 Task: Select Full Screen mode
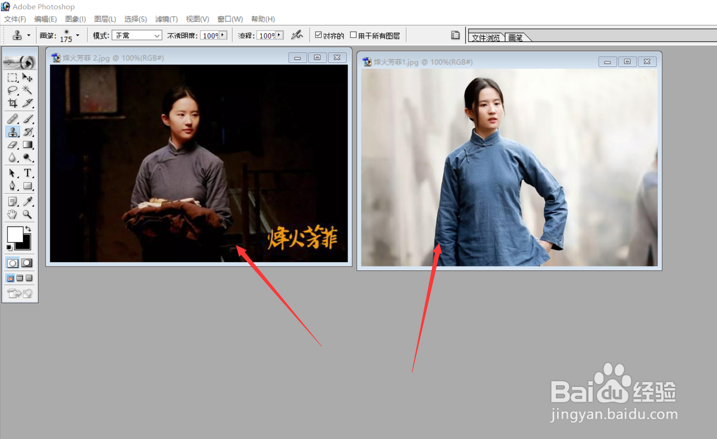(29, 278)
